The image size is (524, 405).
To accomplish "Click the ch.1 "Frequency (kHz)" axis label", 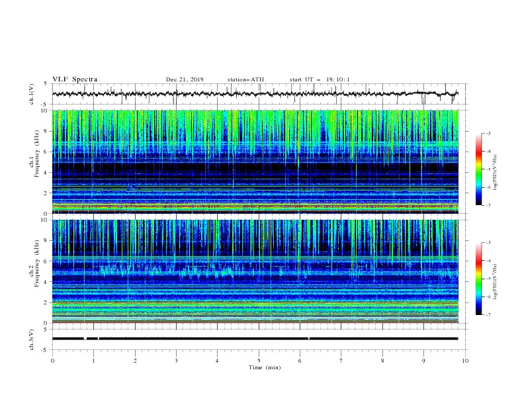I will pos(37,154).
